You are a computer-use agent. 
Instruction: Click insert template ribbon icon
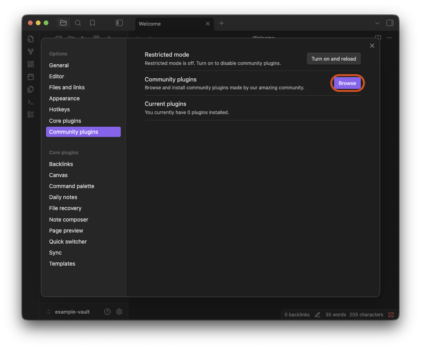[x=31, y=89]
